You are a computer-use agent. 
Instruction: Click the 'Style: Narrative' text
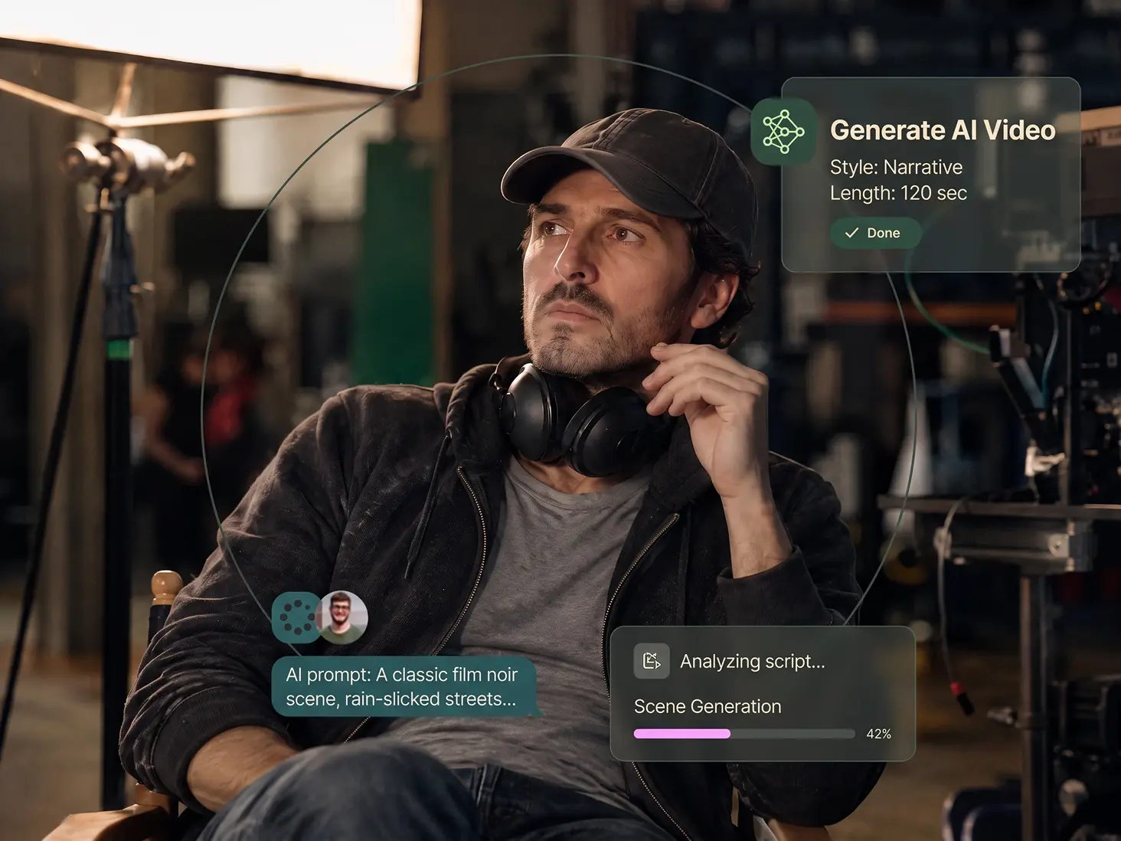click(x=896, y=167)
